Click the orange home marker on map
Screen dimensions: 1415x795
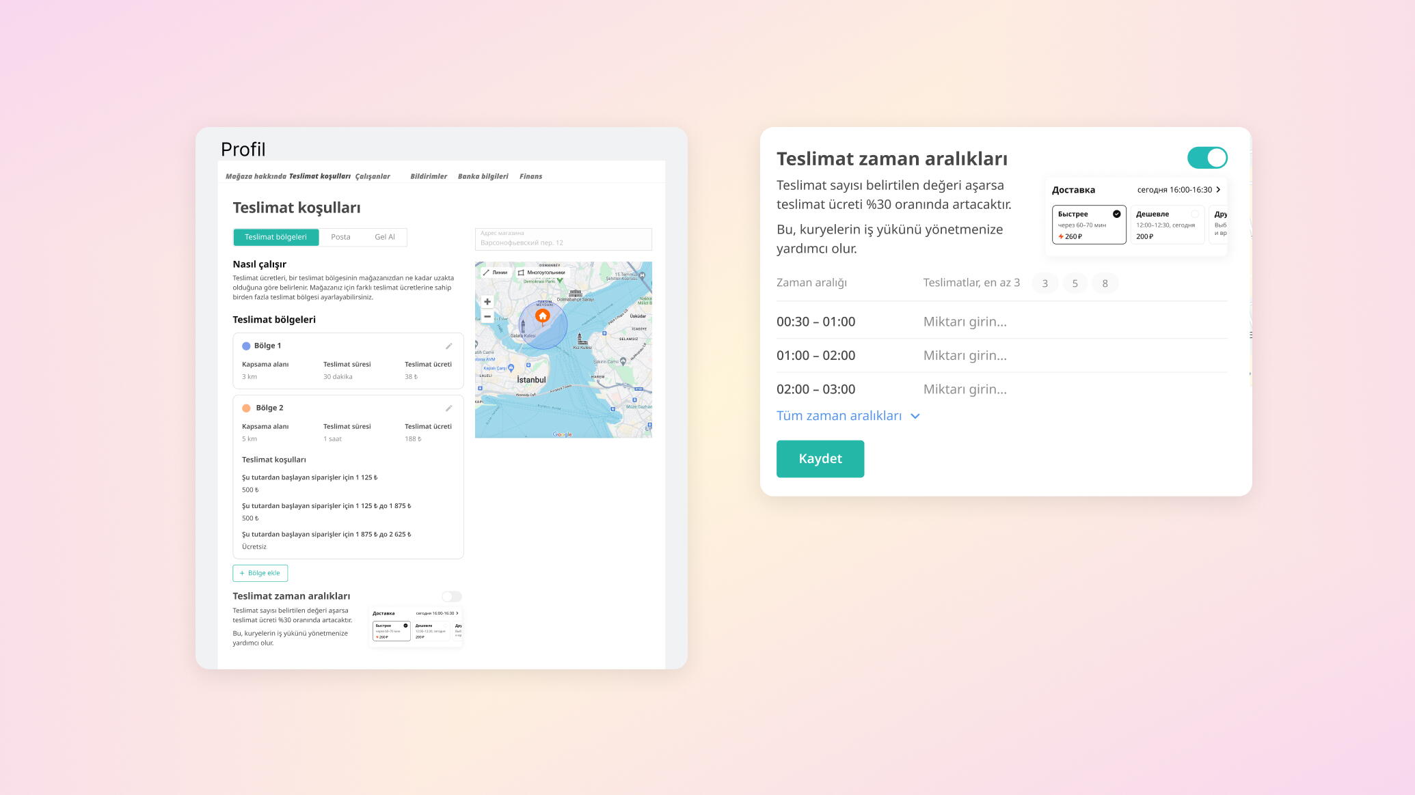tap(542, 316)
